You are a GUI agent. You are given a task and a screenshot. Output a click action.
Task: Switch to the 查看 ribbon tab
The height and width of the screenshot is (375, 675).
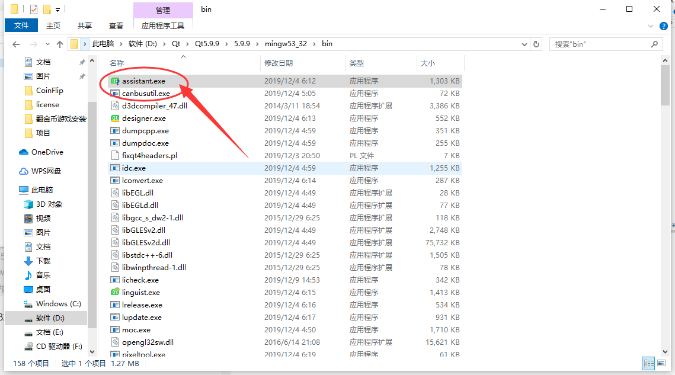pos(116,26)
